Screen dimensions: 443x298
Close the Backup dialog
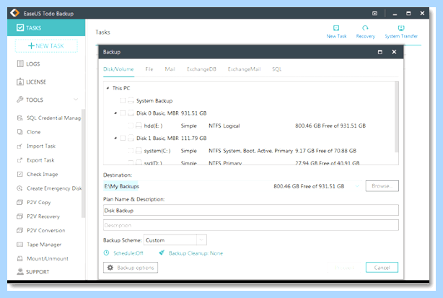click(394, 52)
